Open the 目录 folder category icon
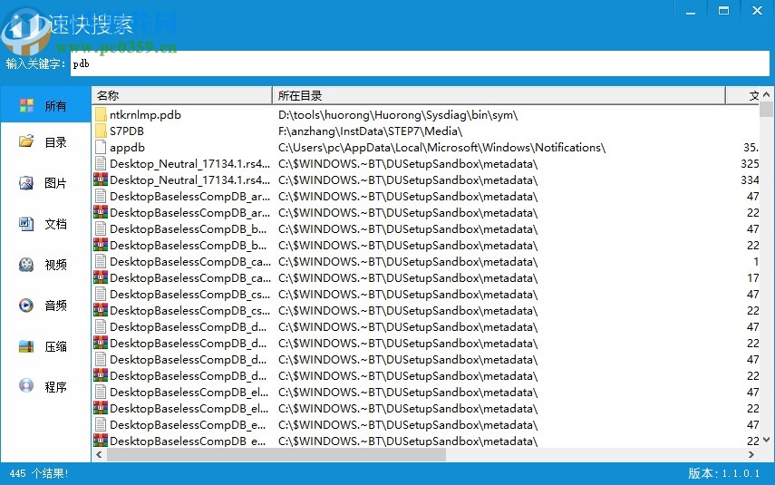This screenshot has width=775, height=485. point(26,142)
